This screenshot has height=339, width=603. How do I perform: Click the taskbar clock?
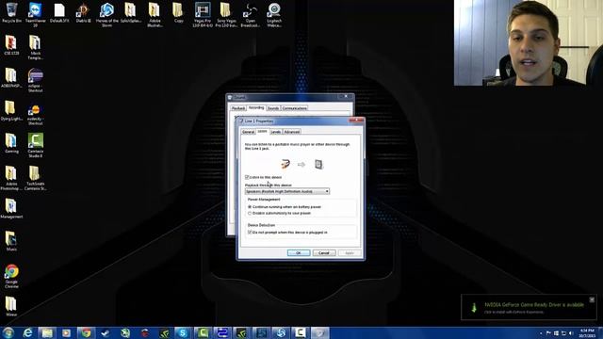tap(587, 332)
